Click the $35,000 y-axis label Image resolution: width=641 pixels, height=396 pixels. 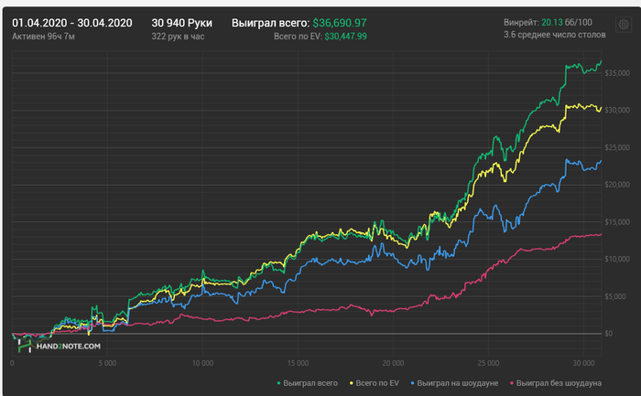(x=617, y=73)
